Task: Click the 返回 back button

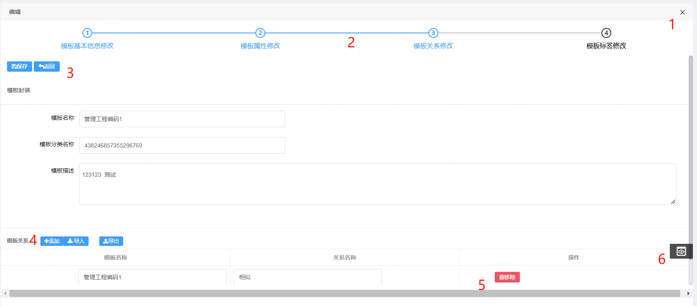Action: tap(47, 66)
